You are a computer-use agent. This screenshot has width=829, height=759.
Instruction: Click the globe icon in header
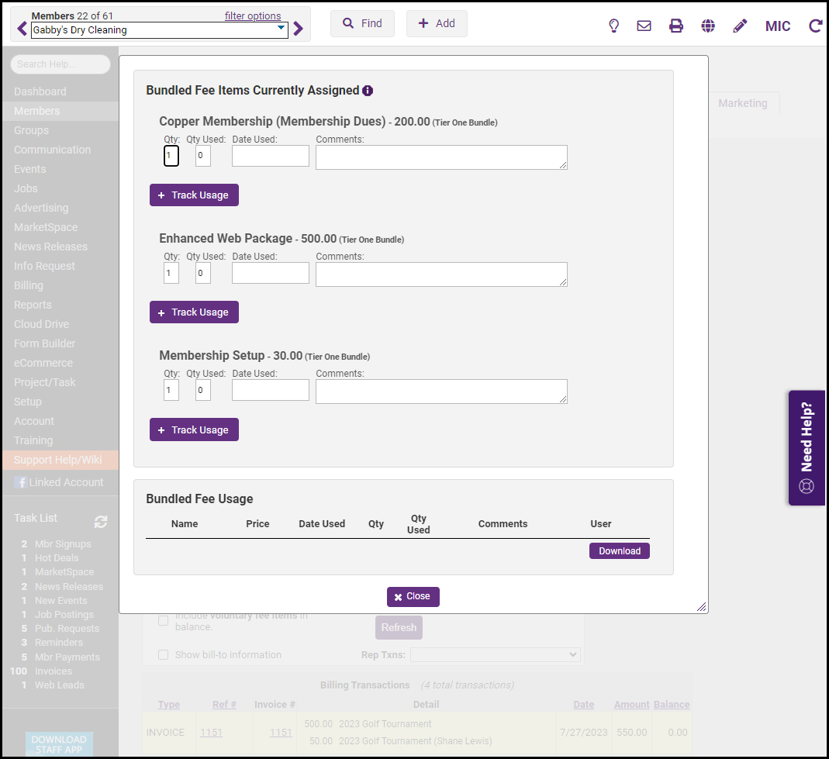pos(708,26)
